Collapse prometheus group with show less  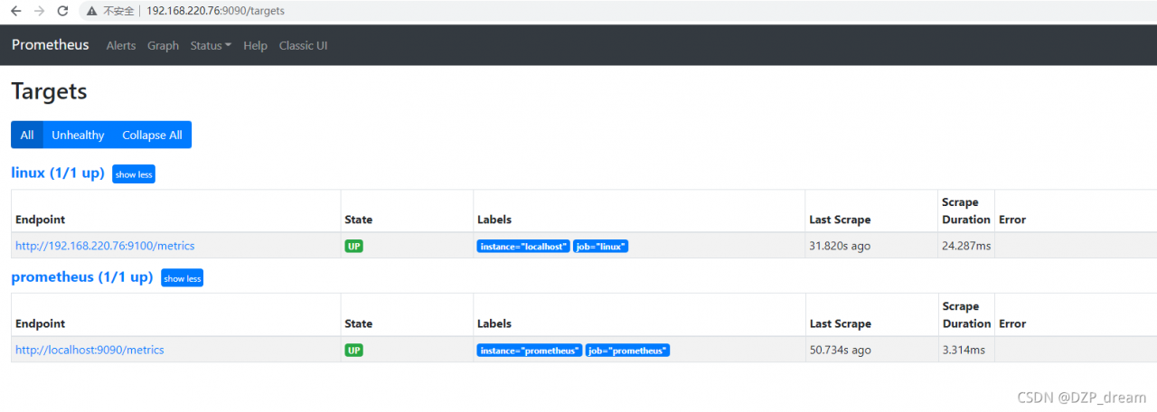pyautogui.click(x=182, y=278)
